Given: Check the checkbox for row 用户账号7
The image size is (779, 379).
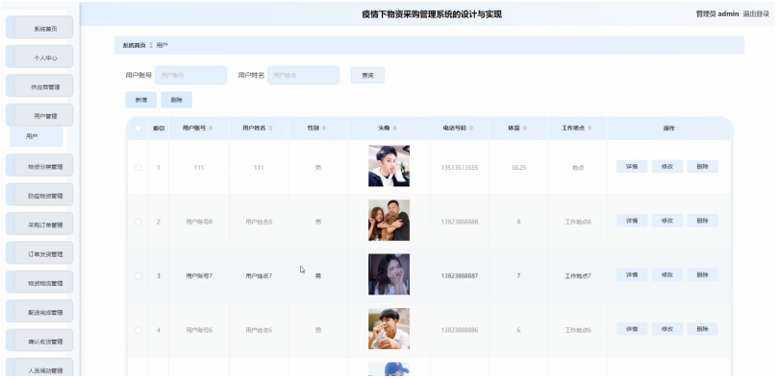Looking at the screenshot, I should pyautogui.click(x=138, y=276).
